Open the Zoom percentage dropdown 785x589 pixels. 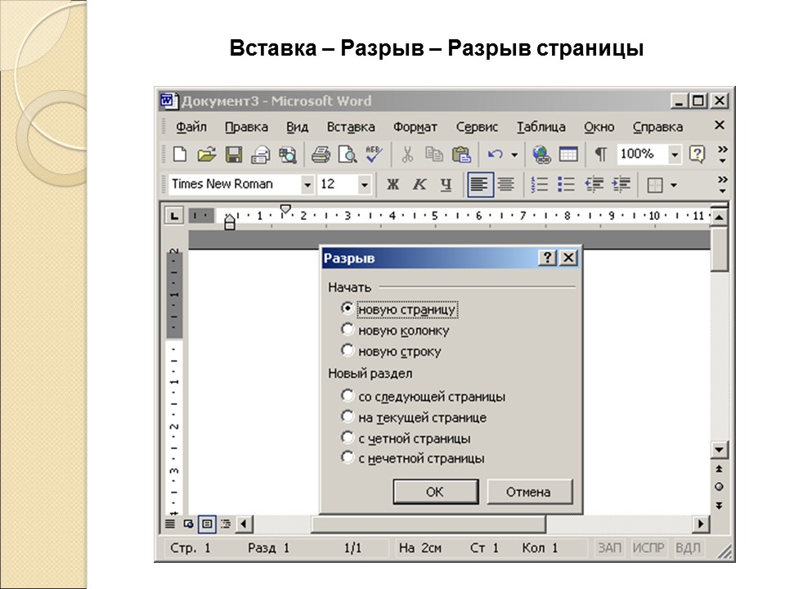[676, 155]
